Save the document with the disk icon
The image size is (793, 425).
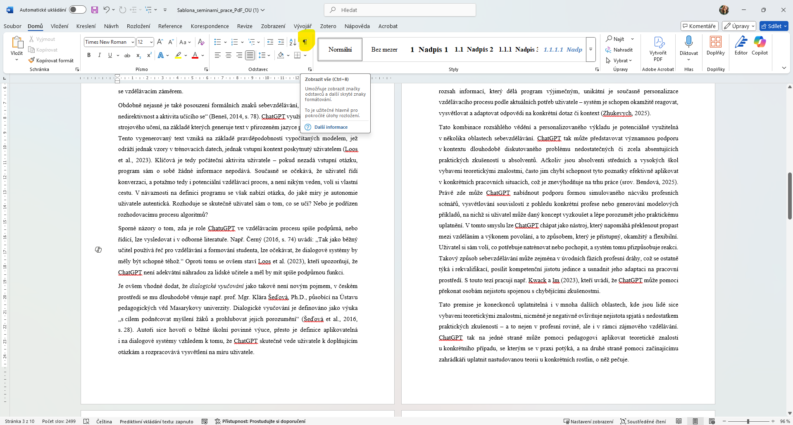pos(95,10)
